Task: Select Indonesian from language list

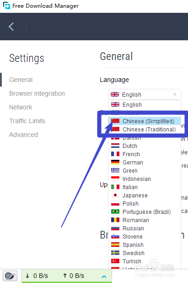Action: 145,179
